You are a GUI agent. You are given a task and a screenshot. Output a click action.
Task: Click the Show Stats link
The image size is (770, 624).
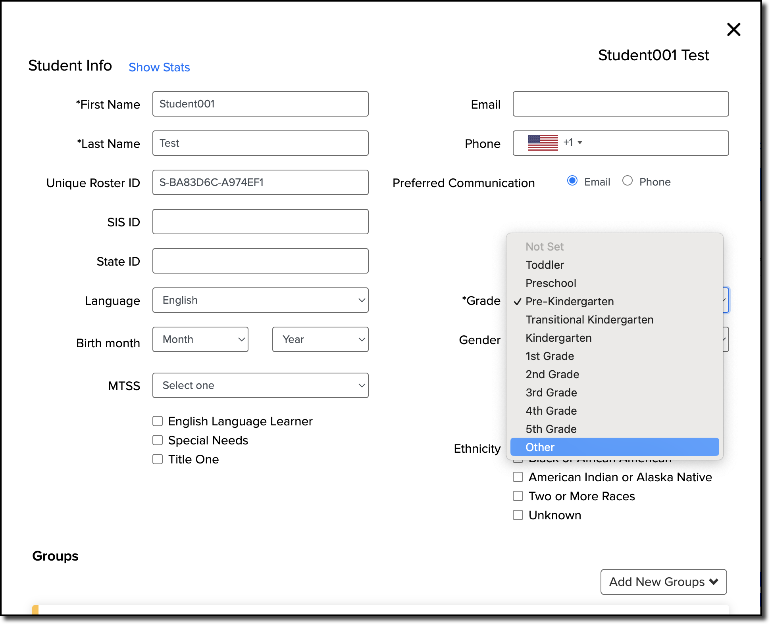(159, 67)
